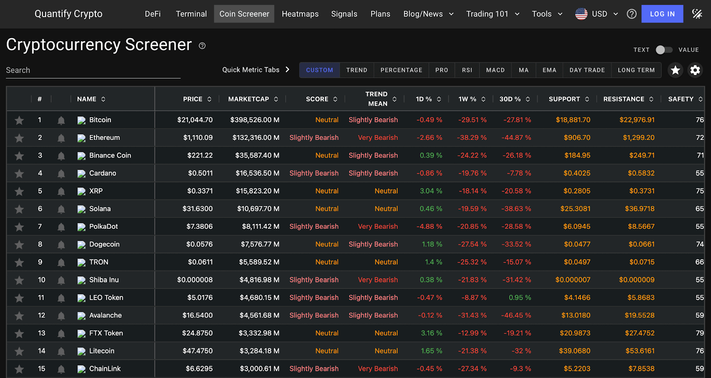Click the ChainLink alert bell
Image resolution: width=711 pixels, height=378 pixels.
[61, 369]
